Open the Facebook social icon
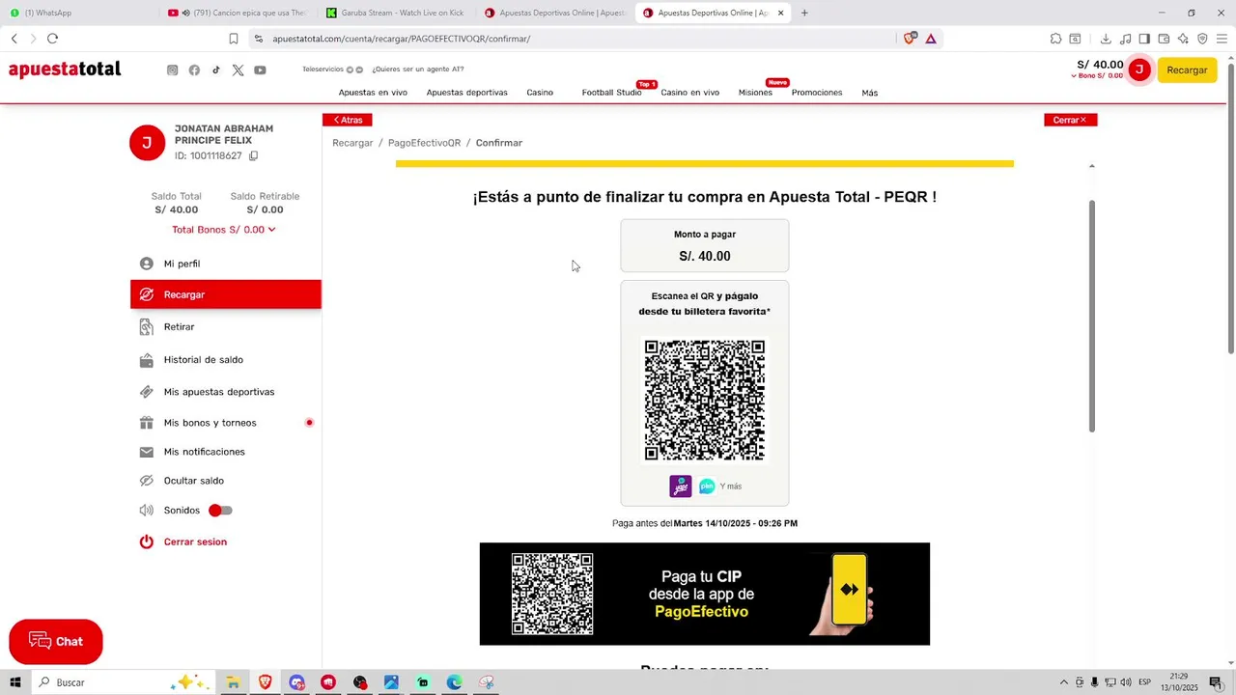The width and height of the screenshot is (1236, 695). [x=194, y=70]
